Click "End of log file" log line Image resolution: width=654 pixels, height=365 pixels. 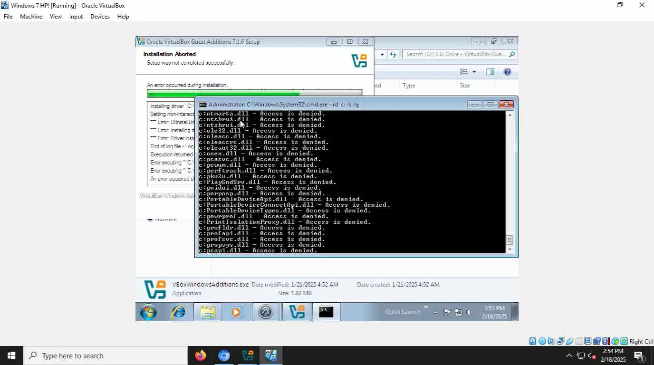pos(172,146)
